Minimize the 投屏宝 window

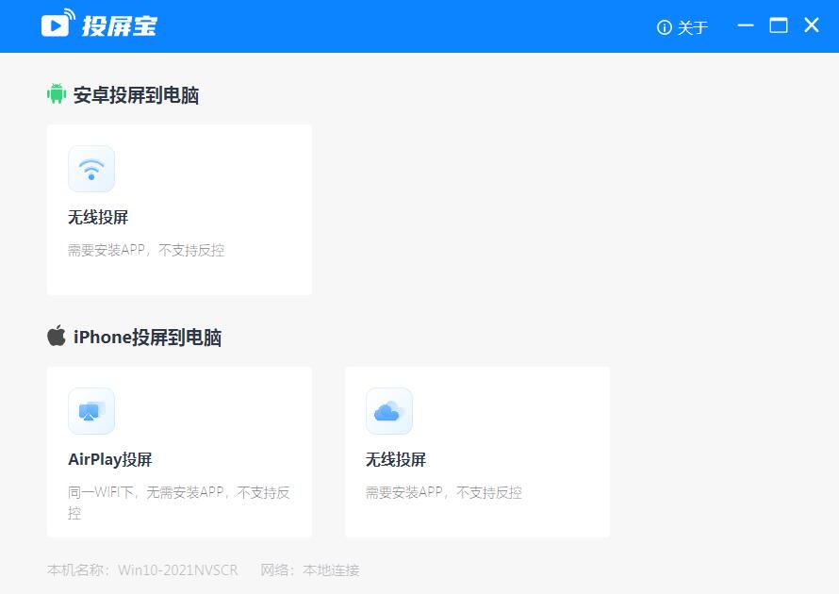(746, 25)
